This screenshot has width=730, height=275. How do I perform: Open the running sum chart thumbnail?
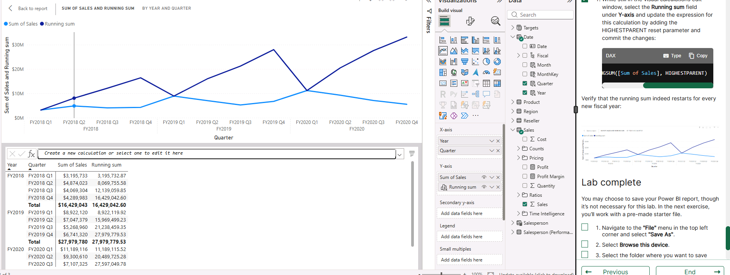click(650, 147)
